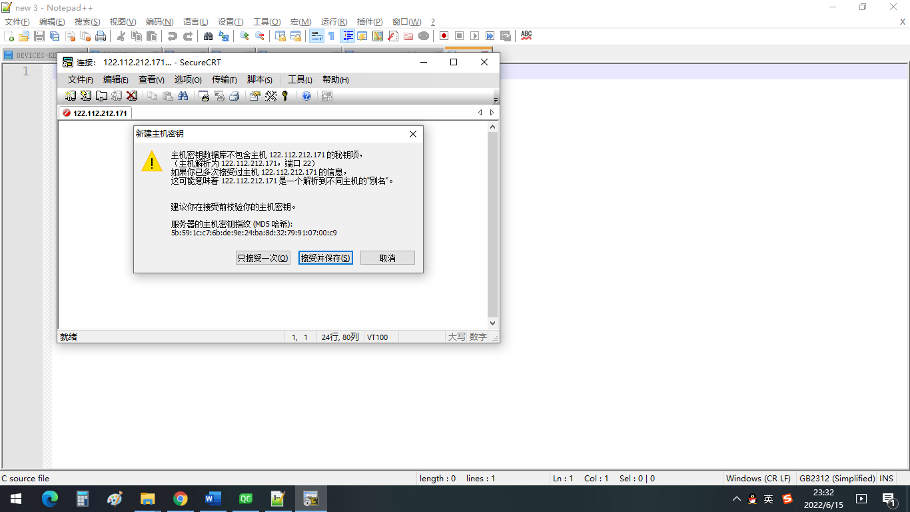This screenshot has width=910, height=512.
Task: Print the document from Notepad++ toolbar
Action: pos(101,36)
